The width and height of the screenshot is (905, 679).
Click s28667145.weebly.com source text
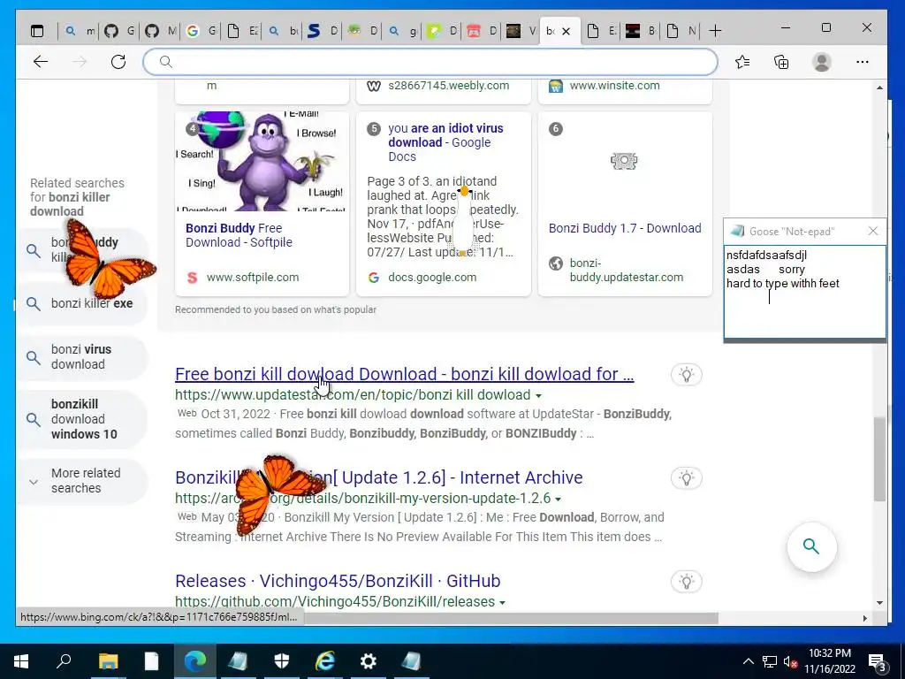(x=448, y=86)
